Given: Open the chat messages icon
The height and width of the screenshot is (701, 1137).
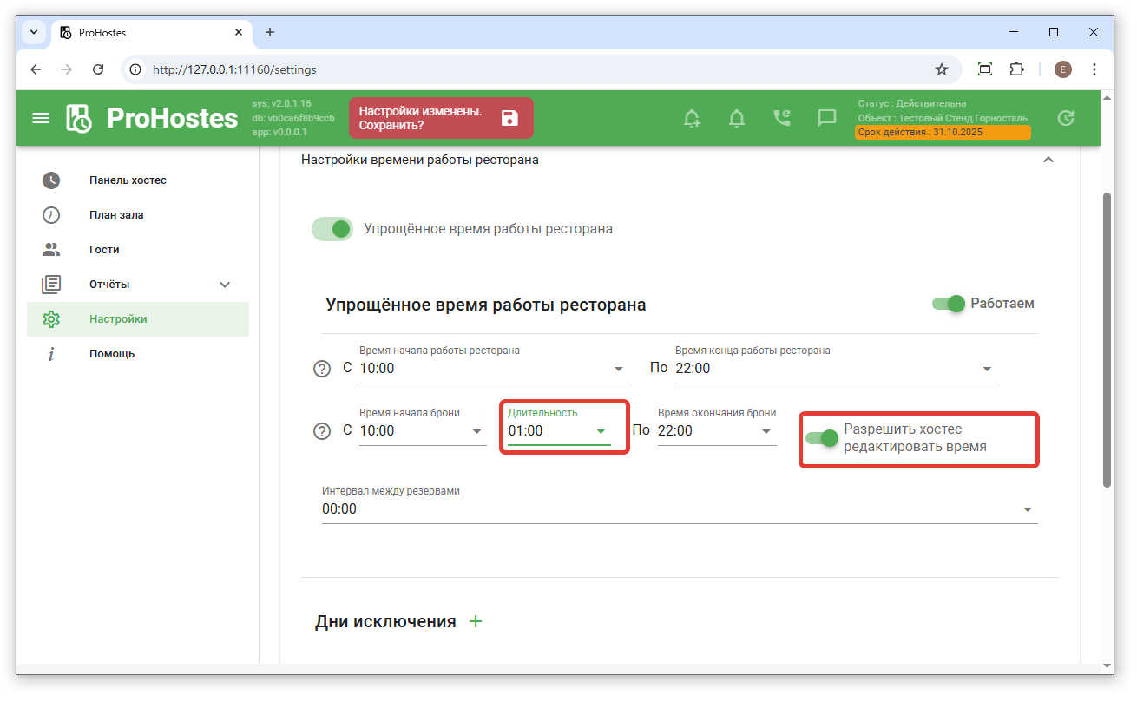Looking at the screenshot, I should coord(827,118).
